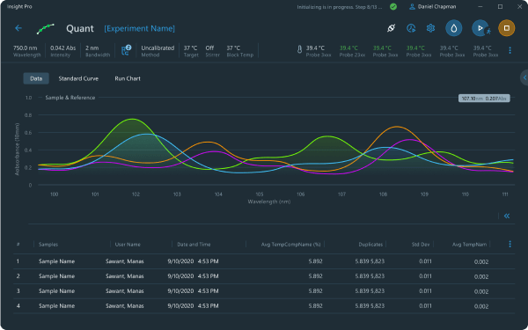Screen dimensions: 528x330
Task: Open the Daniel Chapman user profile
Action: (434, 7)
